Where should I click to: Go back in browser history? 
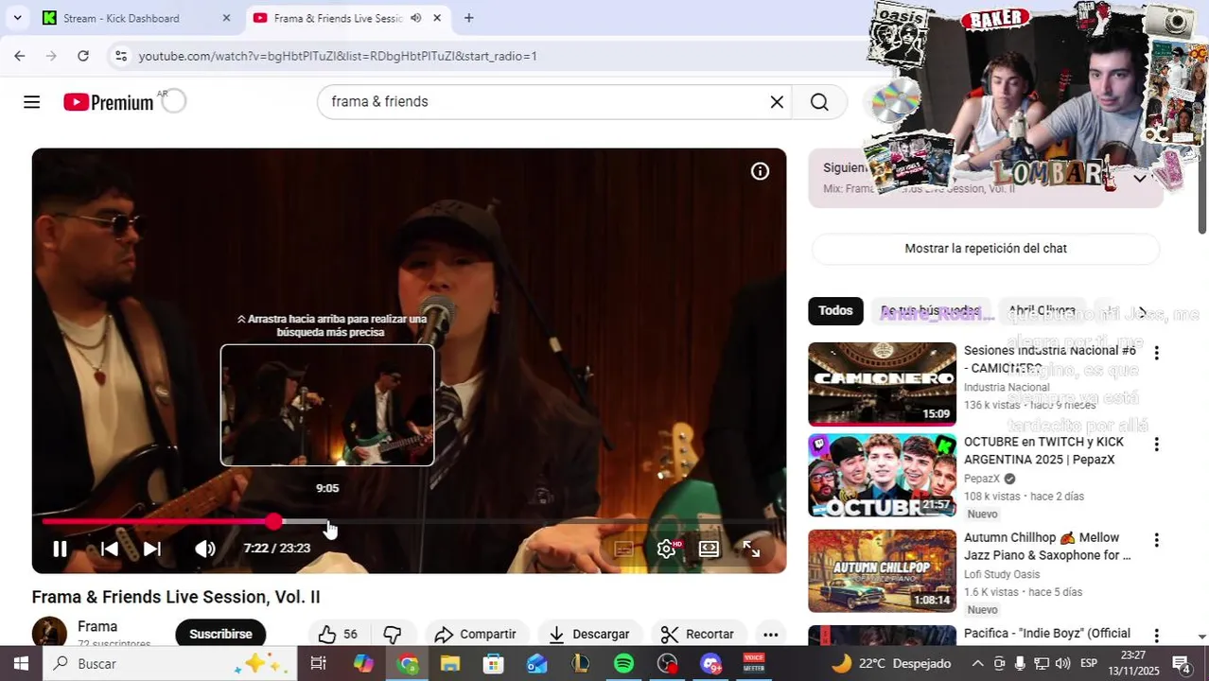(20, 56)
